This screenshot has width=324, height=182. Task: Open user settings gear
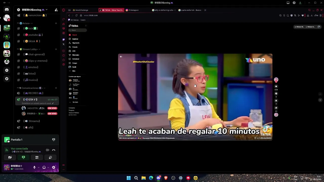pyautogui.click(x=54, y=167)
